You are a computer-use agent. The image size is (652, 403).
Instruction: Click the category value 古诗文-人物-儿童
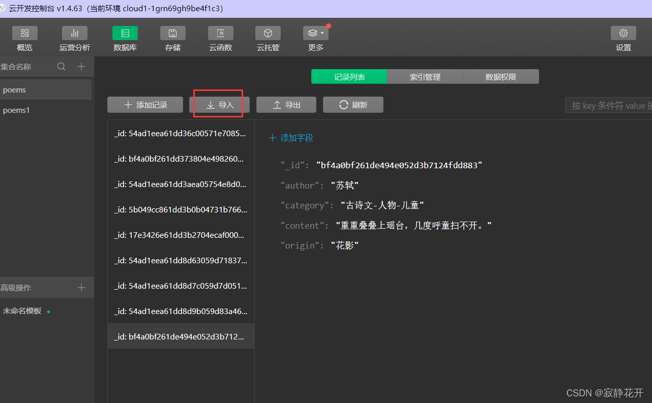click(x=382, y=205)
